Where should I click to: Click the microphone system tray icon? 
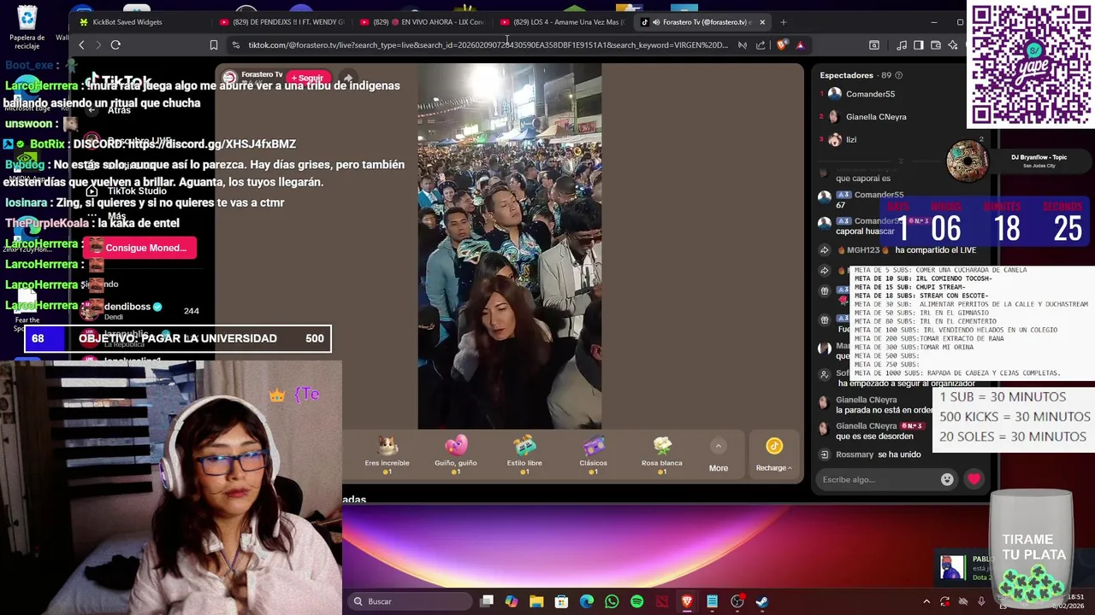coord(981,601)
